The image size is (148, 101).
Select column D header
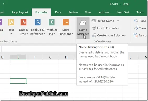(5, 57)
